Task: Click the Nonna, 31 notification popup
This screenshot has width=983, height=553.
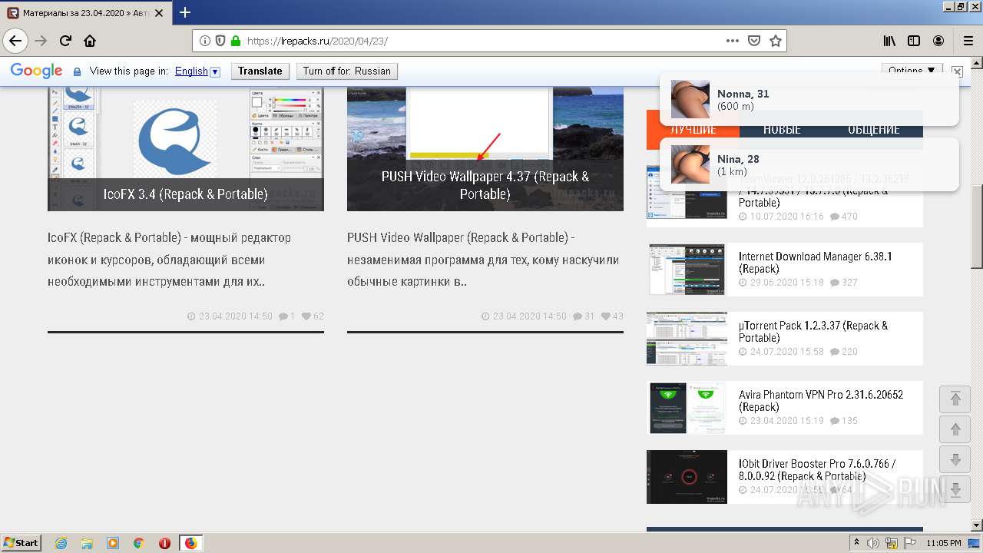Action: tap(809, 99)
